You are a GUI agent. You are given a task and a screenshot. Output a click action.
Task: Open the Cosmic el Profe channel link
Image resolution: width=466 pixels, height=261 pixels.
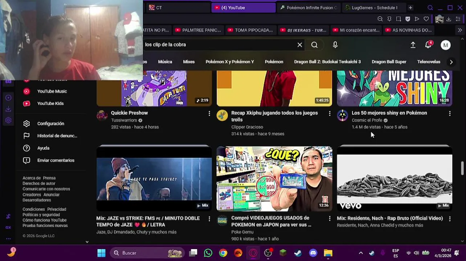click(x=367, y=120)
